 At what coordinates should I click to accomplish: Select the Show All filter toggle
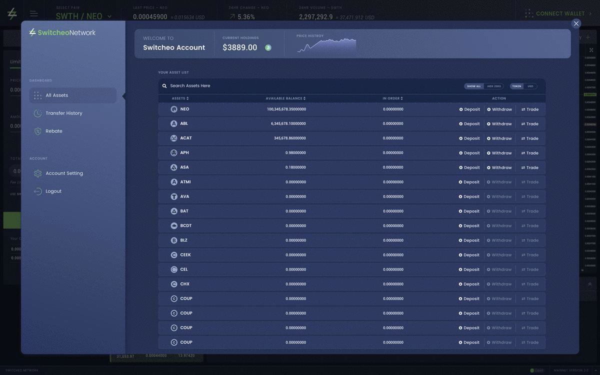click(x=474, y=86)
